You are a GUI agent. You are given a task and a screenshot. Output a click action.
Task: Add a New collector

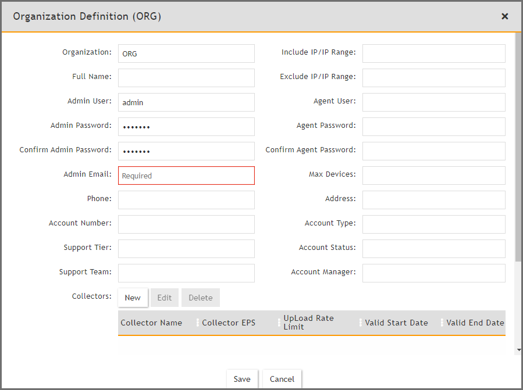pyautogui.click(x=133, y=298)
